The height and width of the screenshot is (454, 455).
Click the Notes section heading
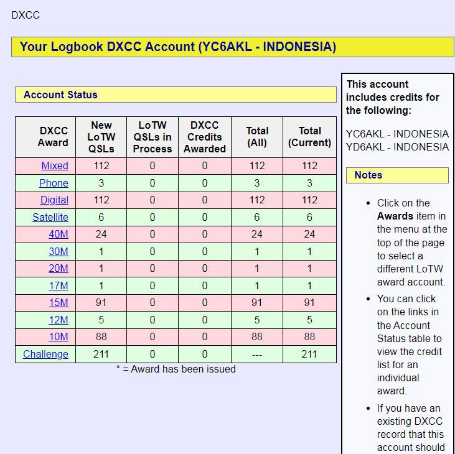click(368, 175)
